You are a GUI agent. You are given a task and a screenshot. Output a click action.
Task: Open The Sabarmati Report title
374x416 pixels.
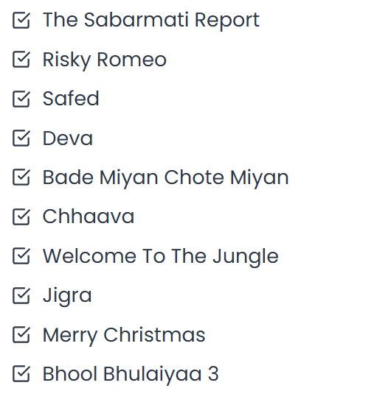pos(151,20)
